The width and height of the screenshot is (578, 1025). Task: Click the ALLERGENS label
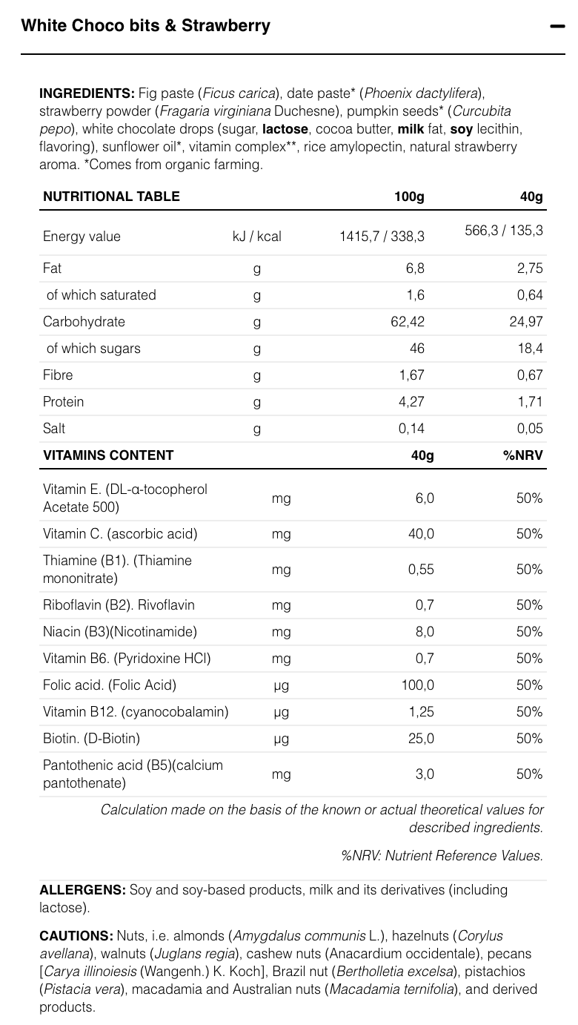click(82, 890)
